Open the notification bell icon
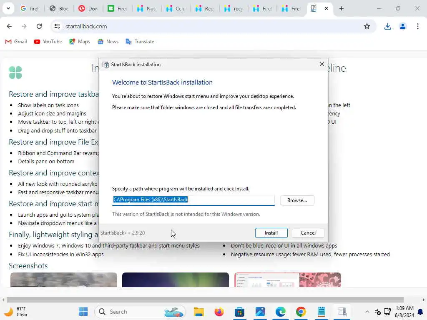 tap(420, 312)
